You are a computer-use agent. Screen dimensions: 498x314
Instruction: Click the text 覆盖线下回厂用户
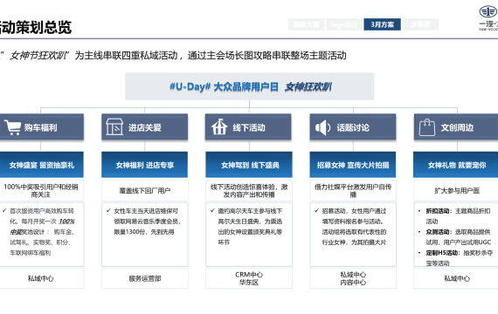tap(145, 191)
